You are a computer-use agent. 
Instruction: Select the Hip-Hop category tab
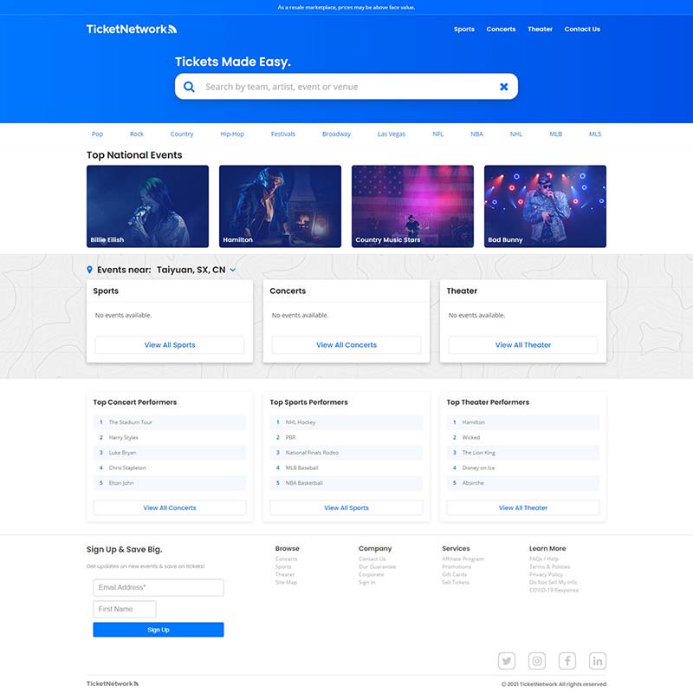(232, 134)
